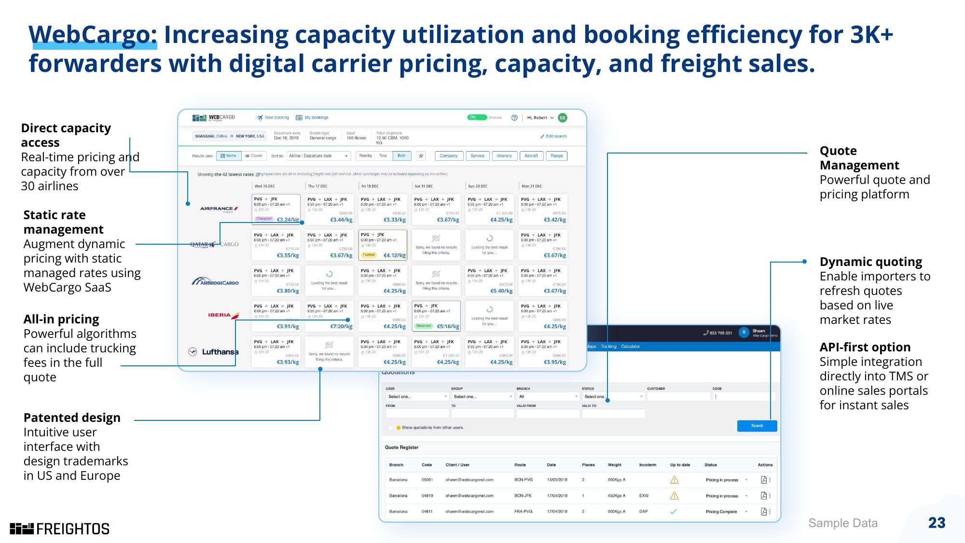The height and width of the screenshot is (543, 965).
Task: Open the My bookings tab
Action: (312, 118)
